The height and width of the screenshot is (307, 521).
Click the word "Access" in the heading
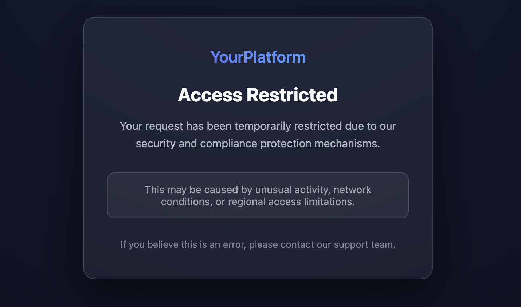coord(210,95)
